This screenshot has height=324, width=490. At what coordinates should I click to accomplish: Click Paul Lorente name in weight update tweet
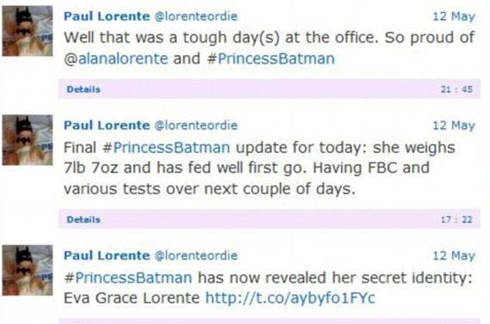click(x=107, y=125)
